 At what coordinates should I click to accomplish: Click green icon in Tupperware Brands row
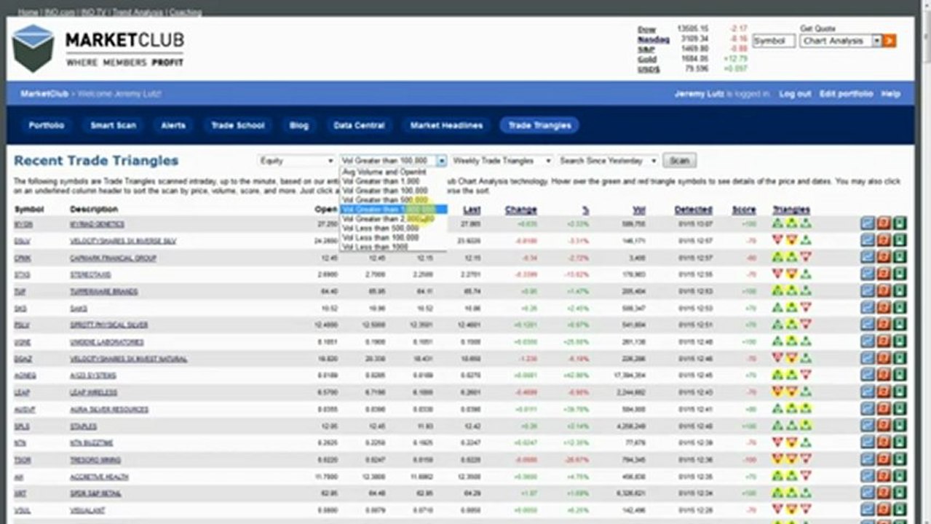click(900, 291)
